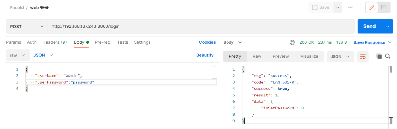Viewport: 397px width, 129px height.
Task: Open the response search magnifier icon
Action: tap(387, 56)
